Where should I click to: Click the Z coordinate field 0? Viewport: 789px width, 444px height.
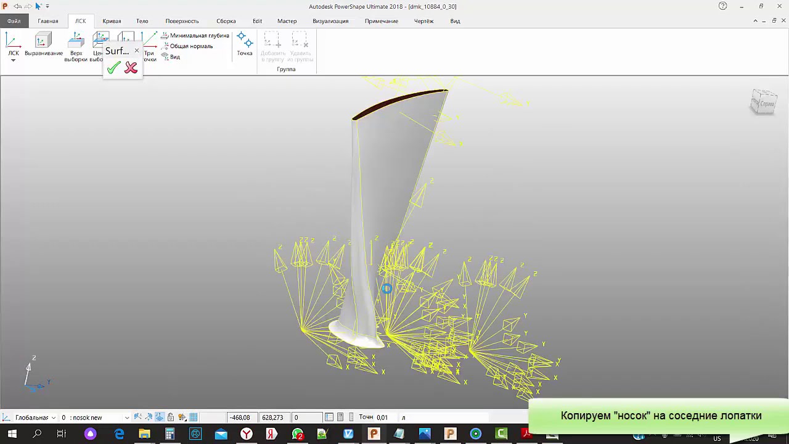pos(306,417)
